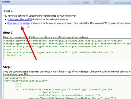This screenshot has height=99, width=131.
Task: Click the '<![endif]-->' line
Action: (13, 55)
